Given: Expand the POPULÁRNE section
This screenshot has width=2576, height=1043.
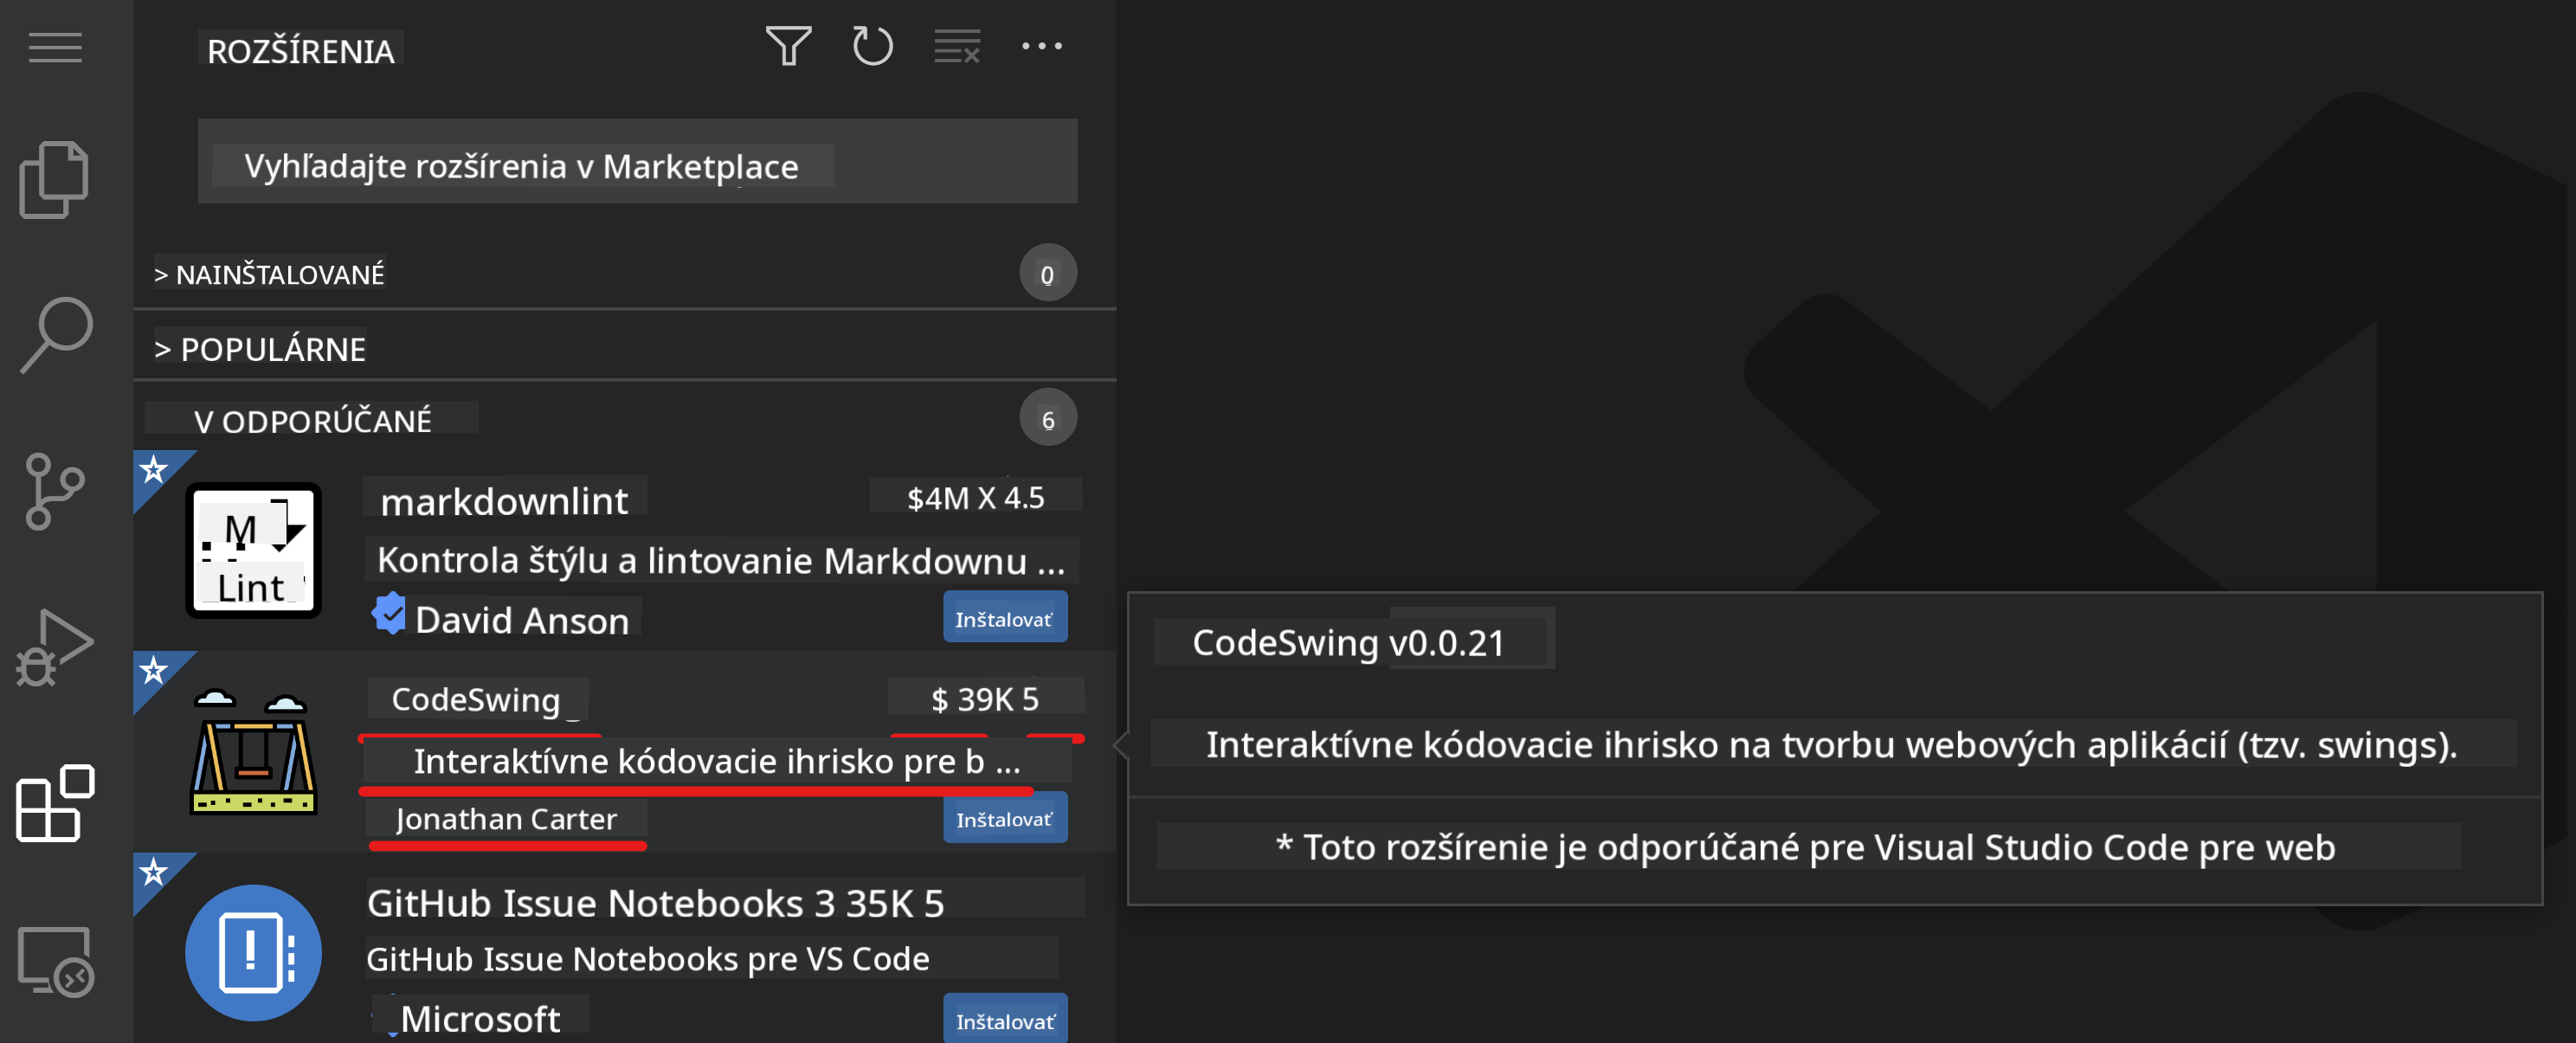Looking at the screenshot, I should click(x=260, y=349).
